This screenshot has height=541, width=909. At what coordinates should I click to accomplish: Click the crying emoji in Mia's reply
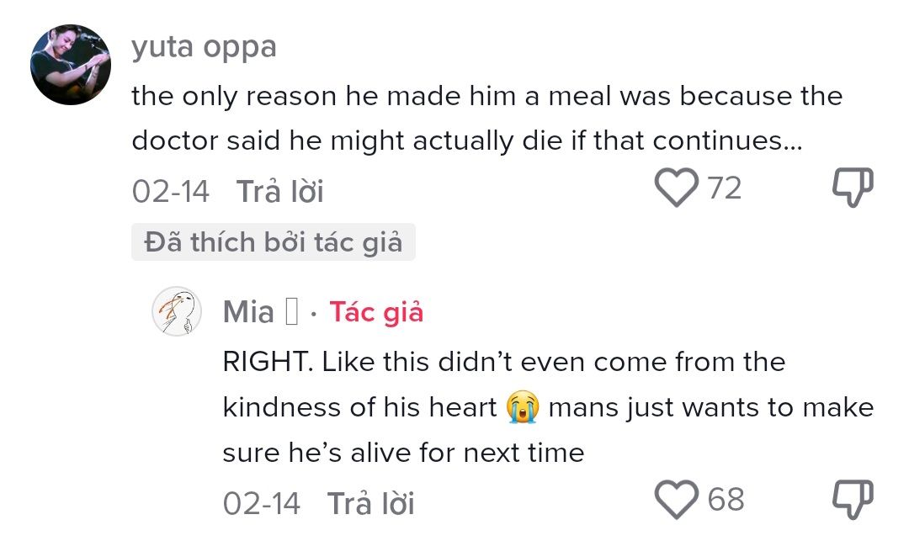click(522, 408)
